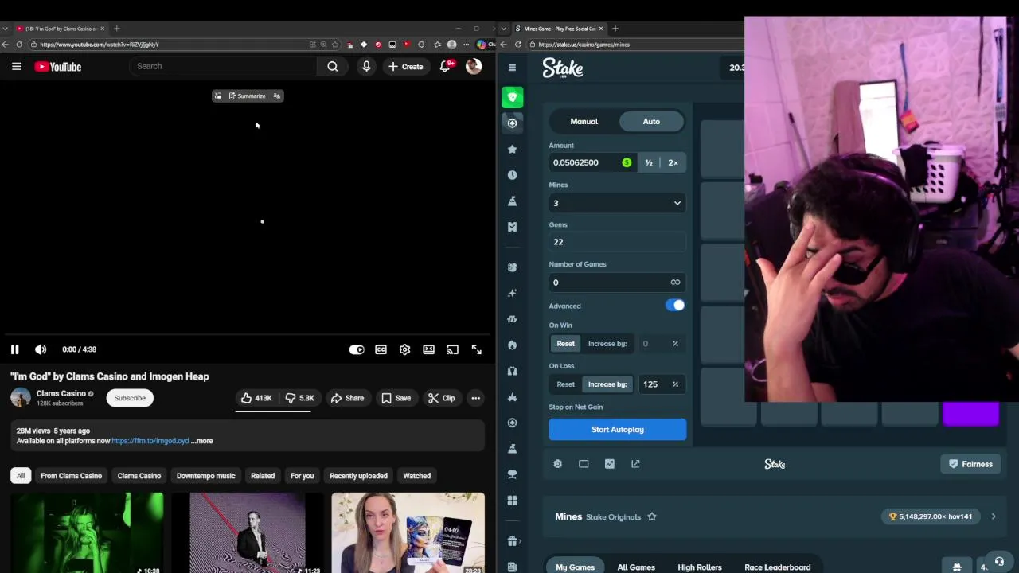Open the Stake hamburger sidebar menu

(x=512, y=68)
